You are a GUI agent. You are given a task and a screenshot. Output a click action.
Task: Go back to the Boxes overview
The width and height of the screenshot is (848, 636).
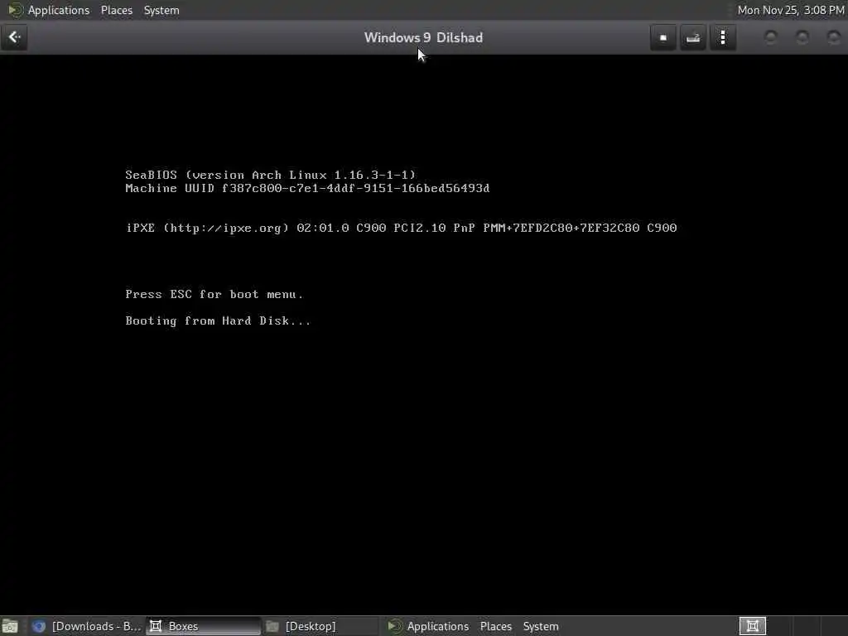click(14, 37)
